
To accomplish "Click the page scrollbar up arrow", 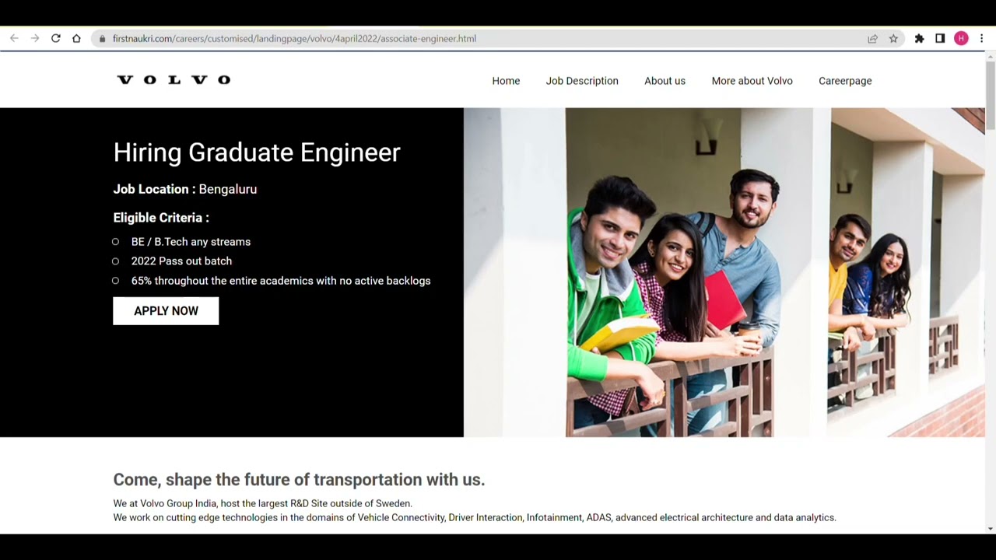I will (x=991, y=56).
